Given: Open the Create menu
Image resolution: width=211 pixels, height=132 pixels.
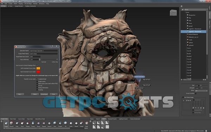Looking at the screenshot, I should pyautogui.click(x=10, y=4).
